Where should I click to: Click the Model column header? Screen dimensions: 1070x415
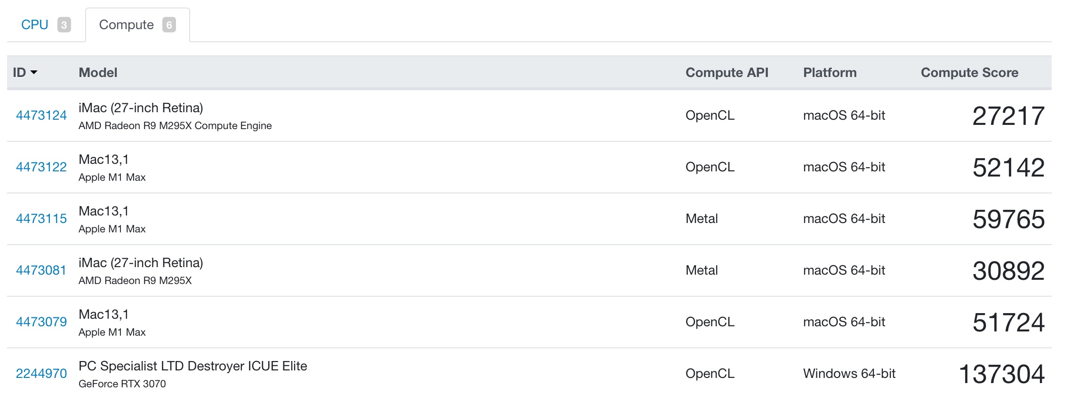[98, 72]
